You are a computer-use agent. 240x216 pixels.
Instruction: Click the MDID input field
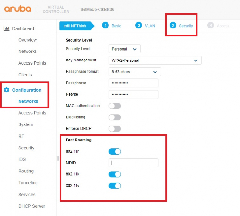pyautogui.click(x=133, y=163)
